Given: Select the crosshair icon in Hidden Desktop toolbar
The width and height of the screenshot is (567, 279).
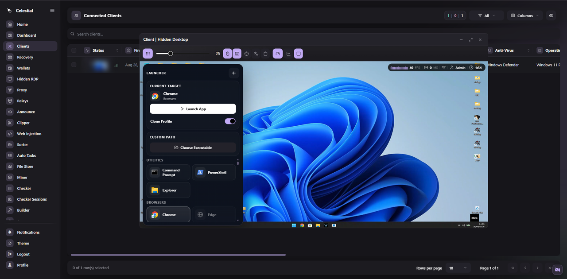Looking at the screenshot, I should pyautogui.click(x=247, y=54).
